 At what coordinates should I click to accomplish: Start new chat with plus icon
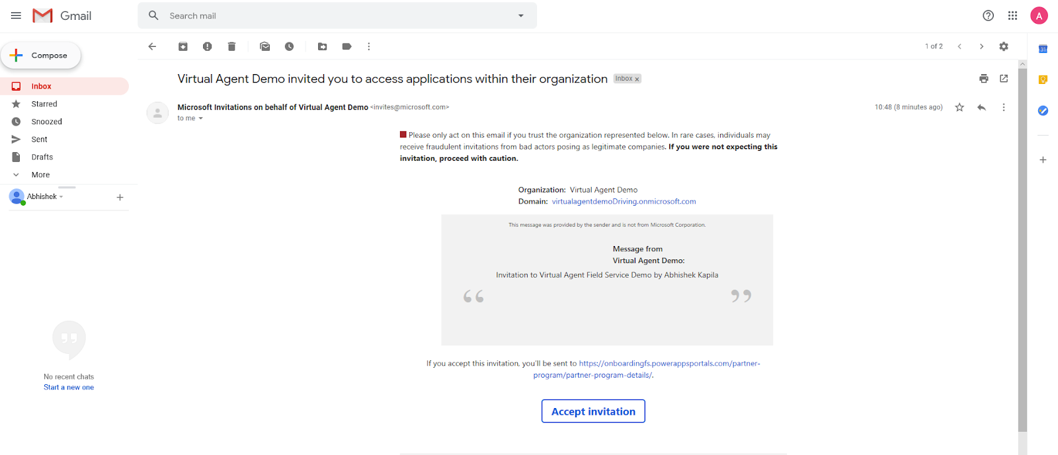click(120, 197)
